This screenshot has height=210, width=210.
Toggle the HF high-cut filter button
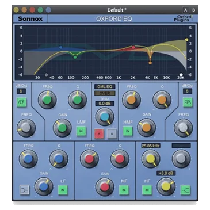(188, 102)
